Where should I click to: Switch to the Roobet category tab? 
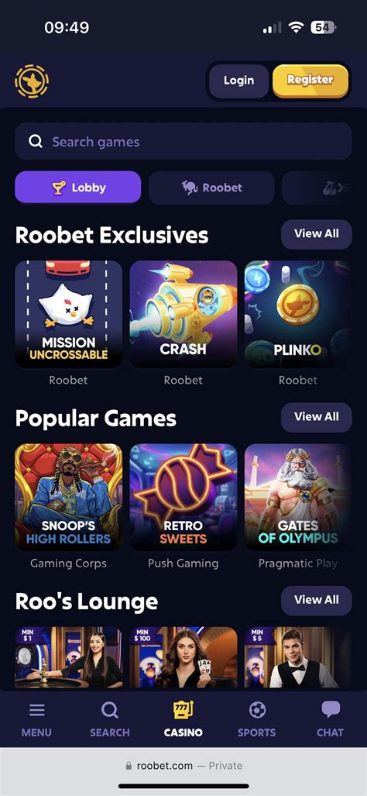coord(211,188)
